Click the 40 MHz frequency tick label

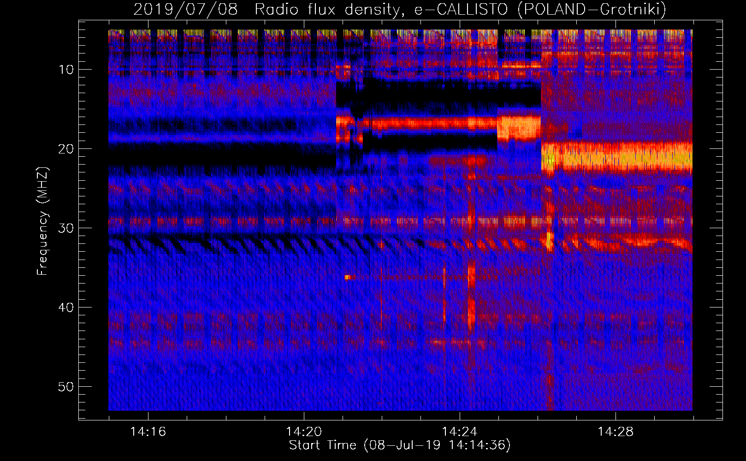tap(66, 307)
